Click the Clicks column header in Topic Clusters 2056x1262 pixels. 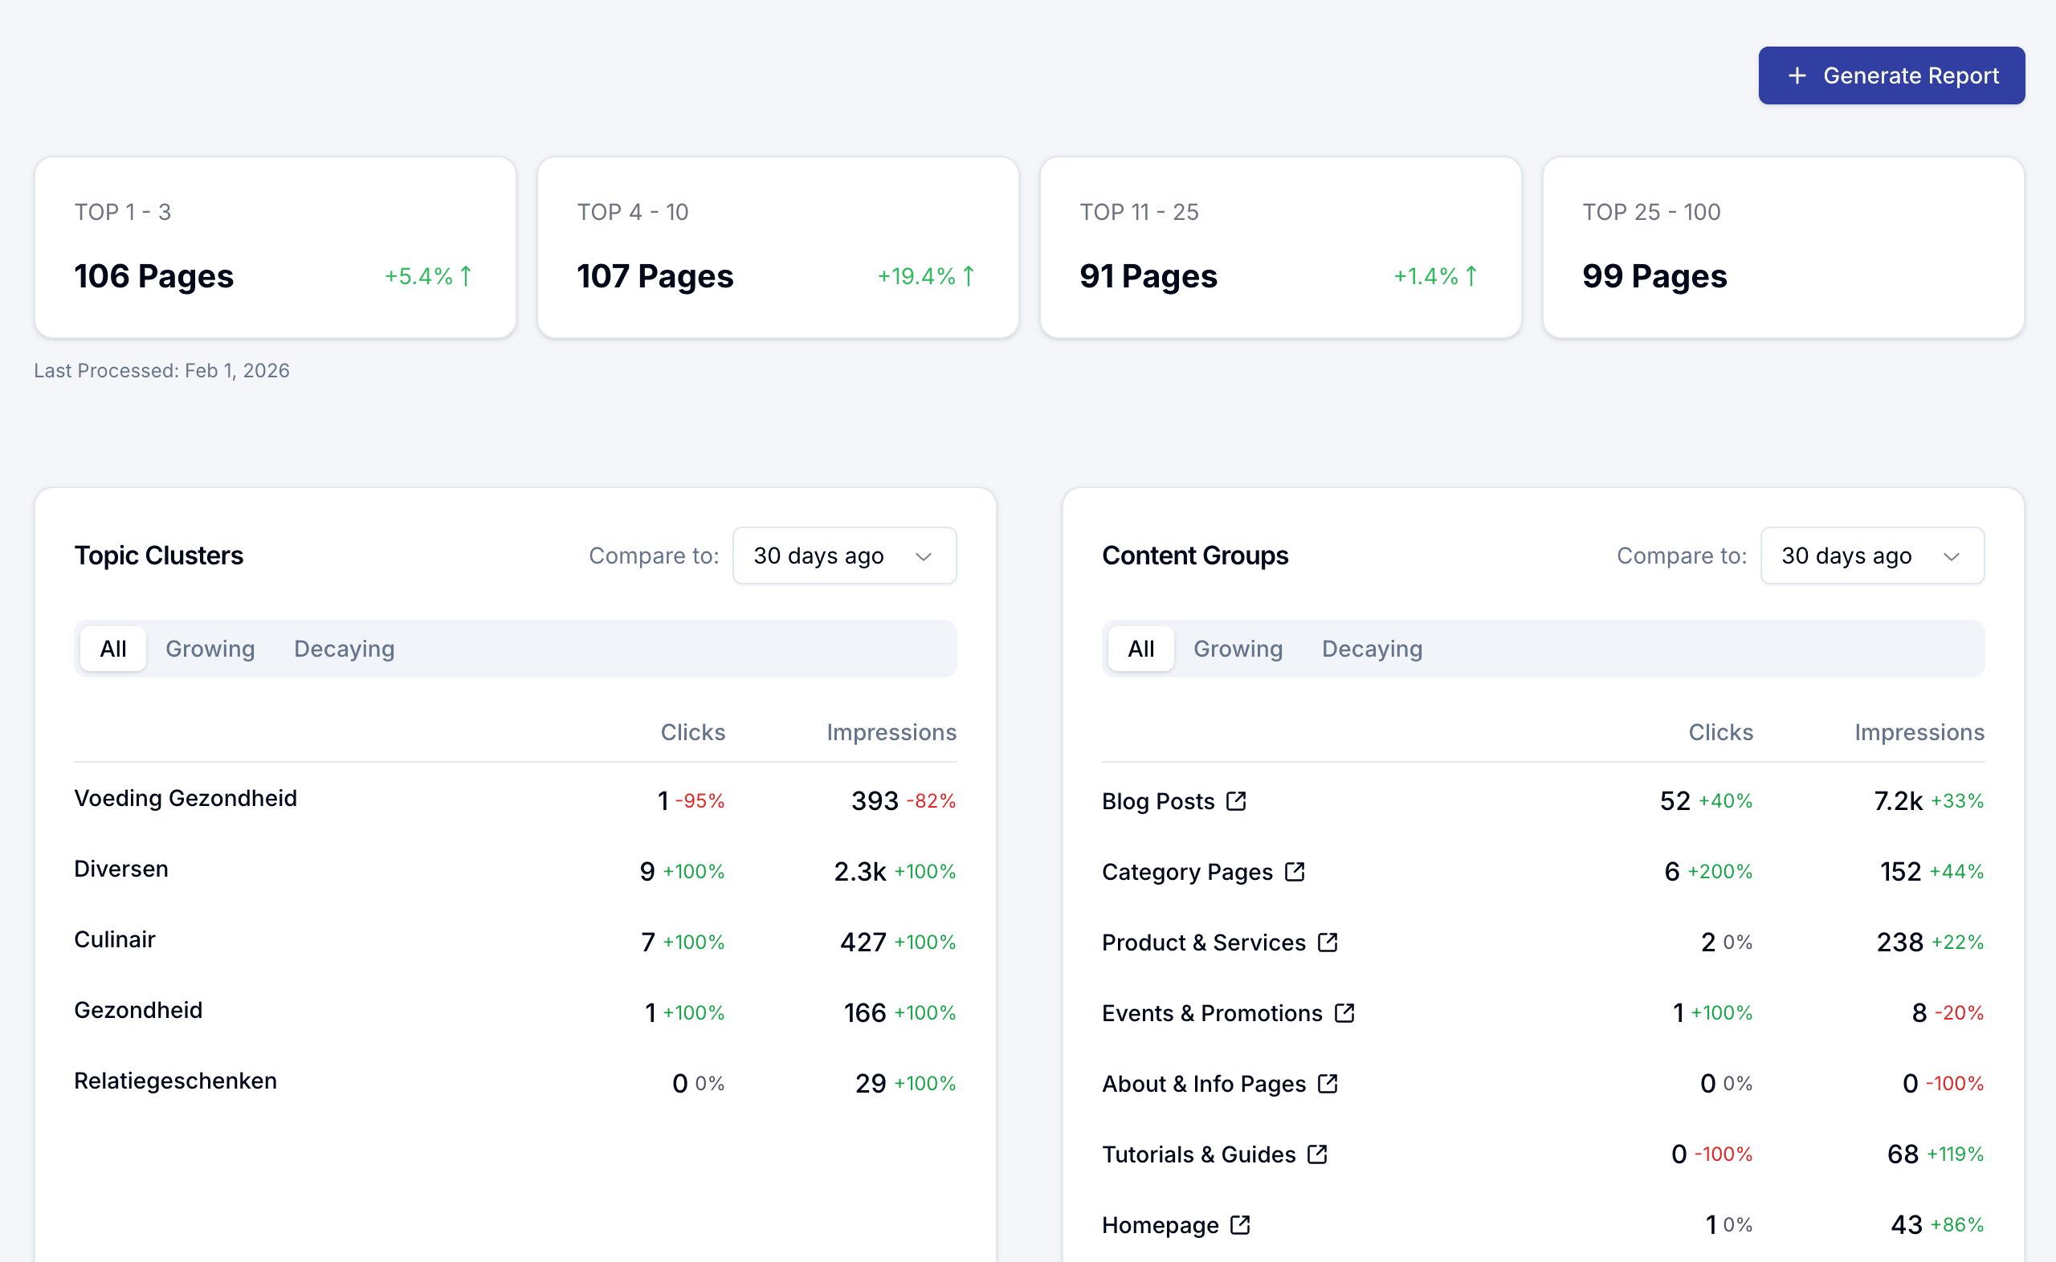tap(693, 732)
